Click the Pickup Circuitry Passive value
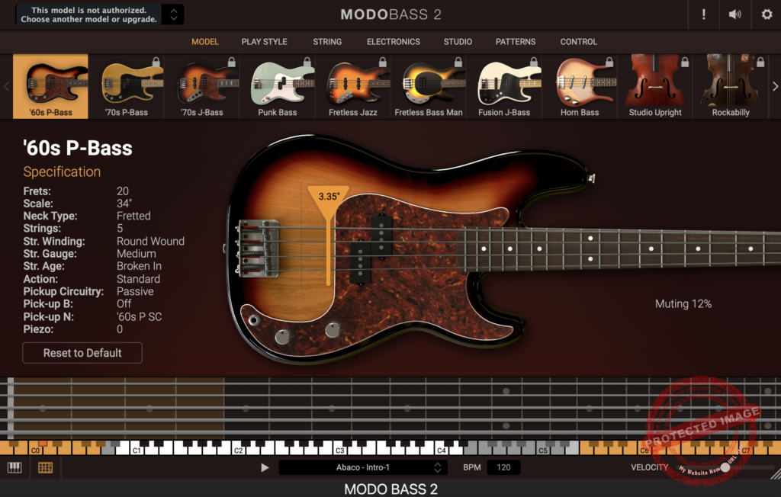Viewport: 781px width, 497px height. pyautogui.click(x=135, y=291)
